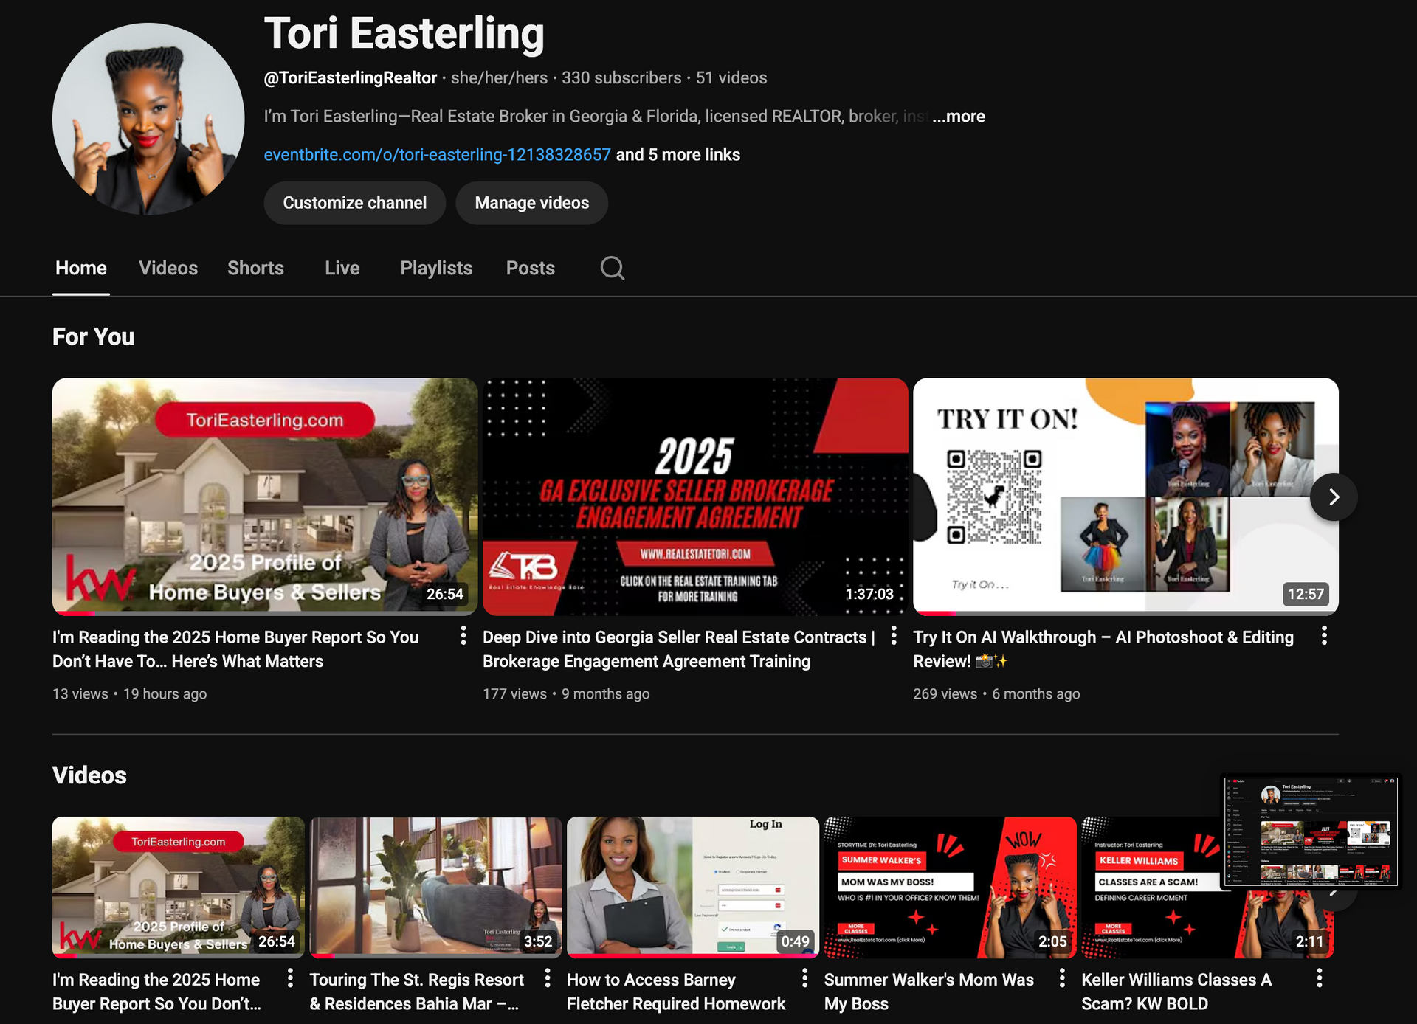This screenshot has width=1417, height=1024.
Task: Switch to the Playlists tab
Action: click(x=436, y=268)
